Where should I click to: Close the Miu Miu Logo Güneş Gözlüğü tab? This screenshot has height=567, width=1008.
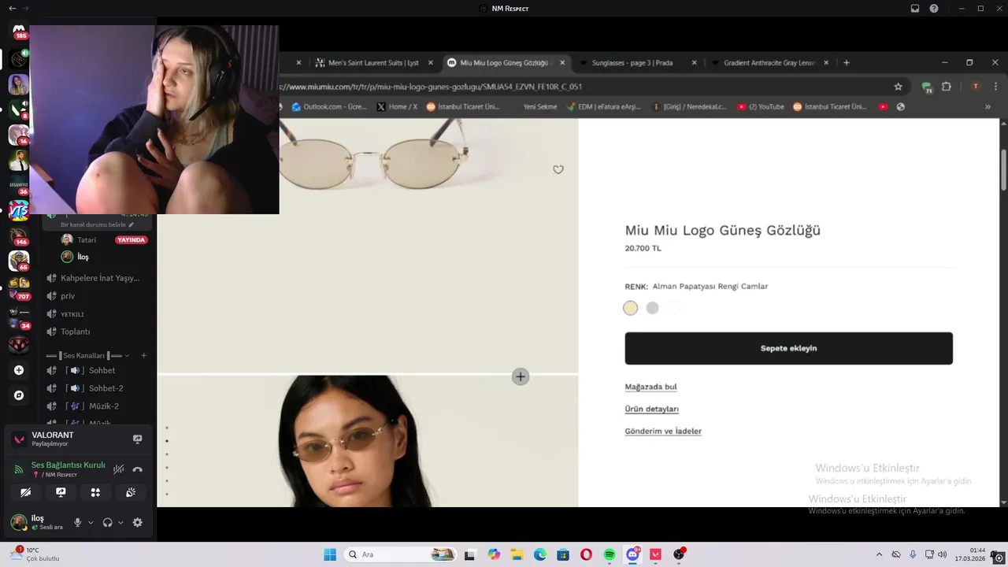click(562, 62)
